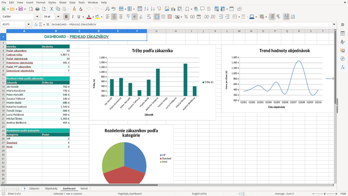Toggle Underline formatting
Image resolution: width=348 pixels, height=196 pixels.
[79, 17]
